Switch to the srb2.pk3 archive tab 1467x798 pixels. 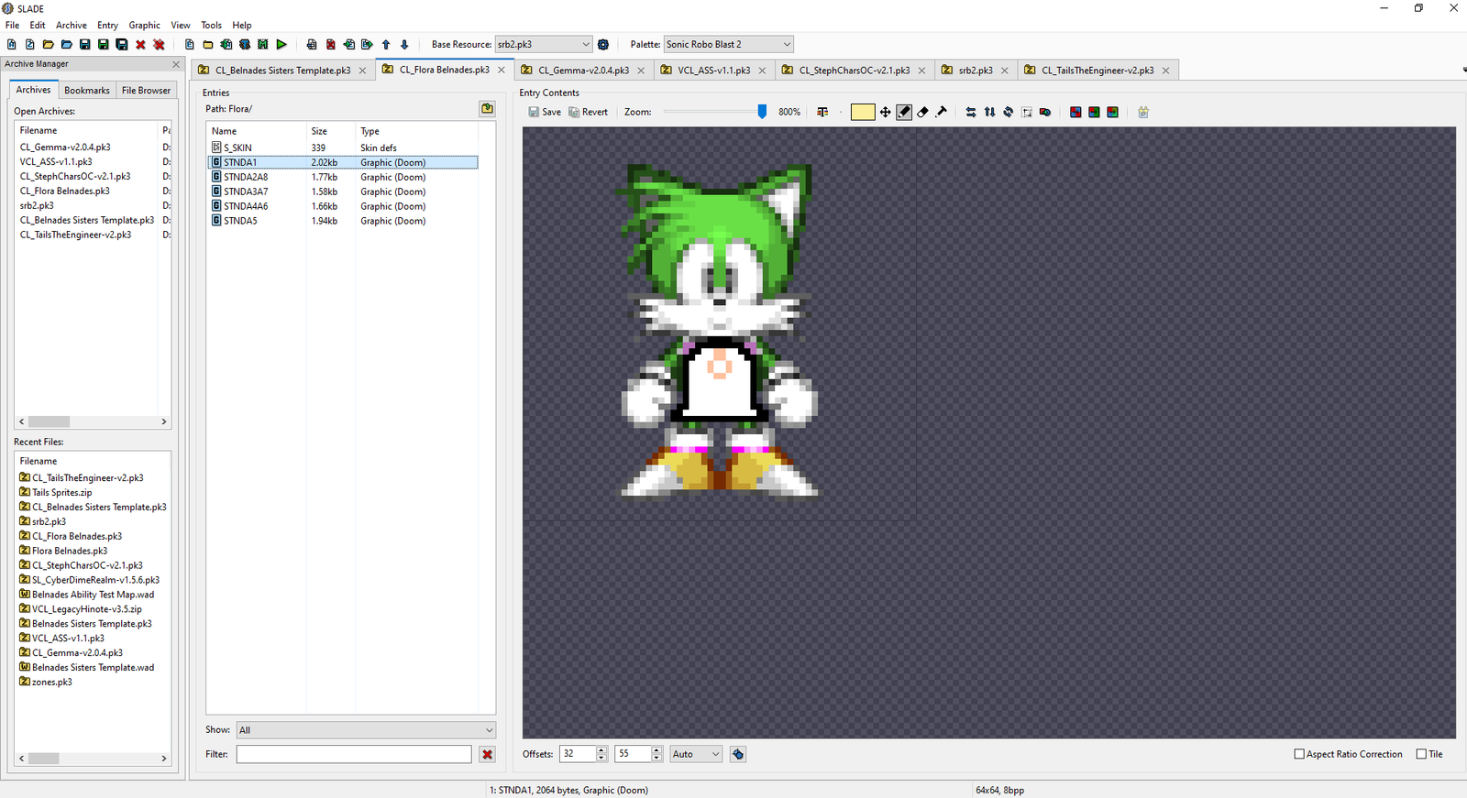click(x=976, y=70)
